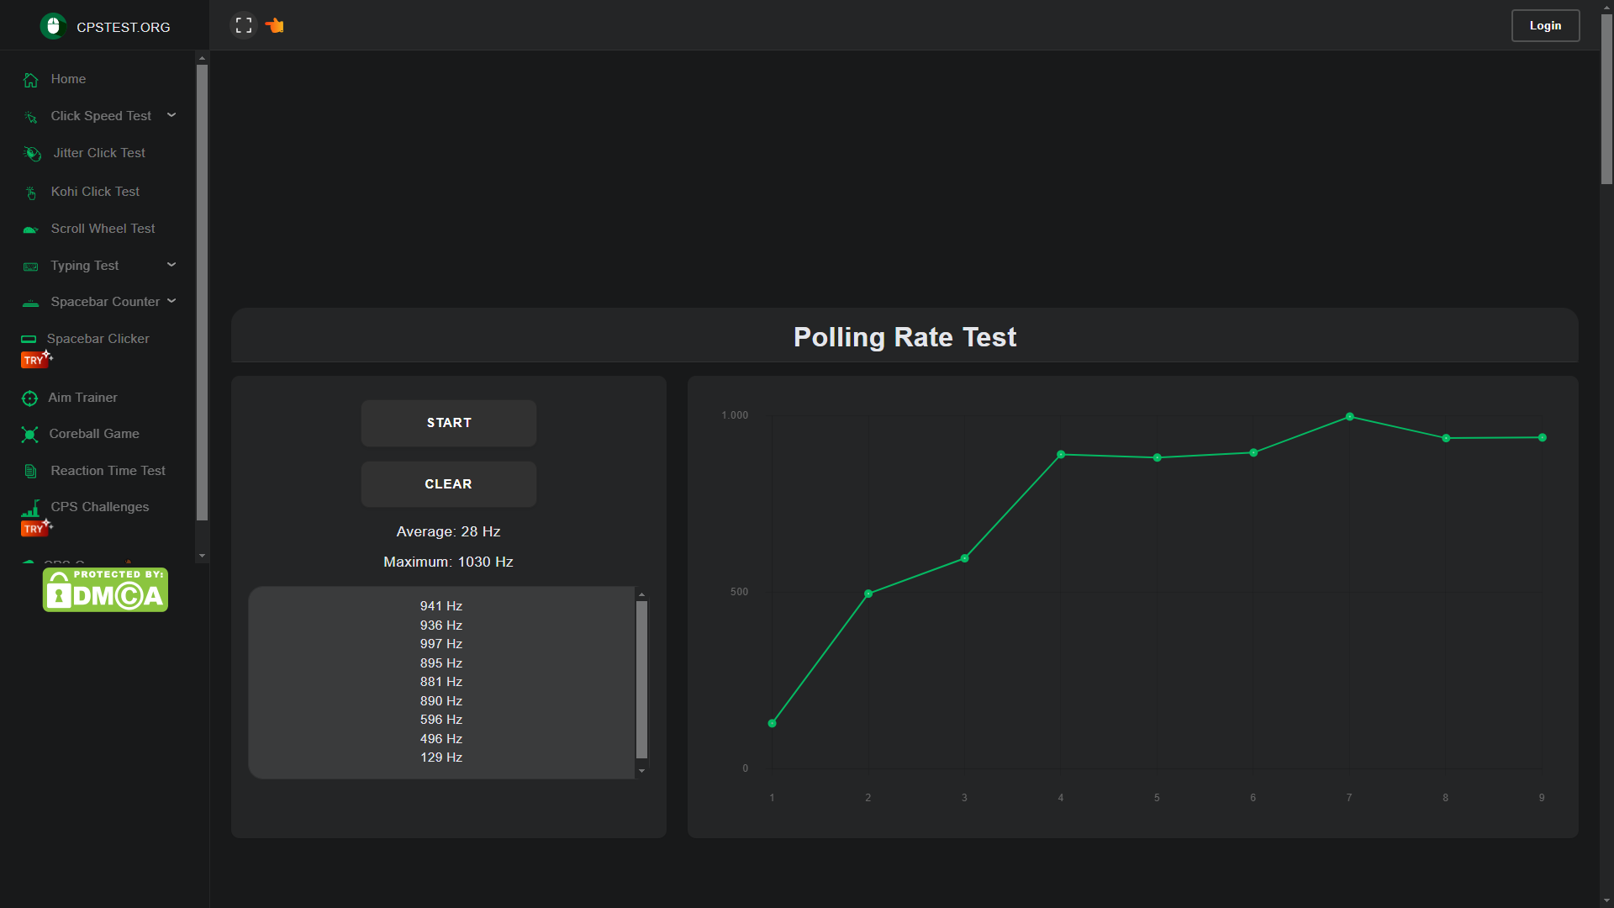
Task: Click the Login button
Action: (x=1545, y=25)
